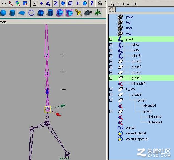Select persp camera in Outliner

coord(130,17)
